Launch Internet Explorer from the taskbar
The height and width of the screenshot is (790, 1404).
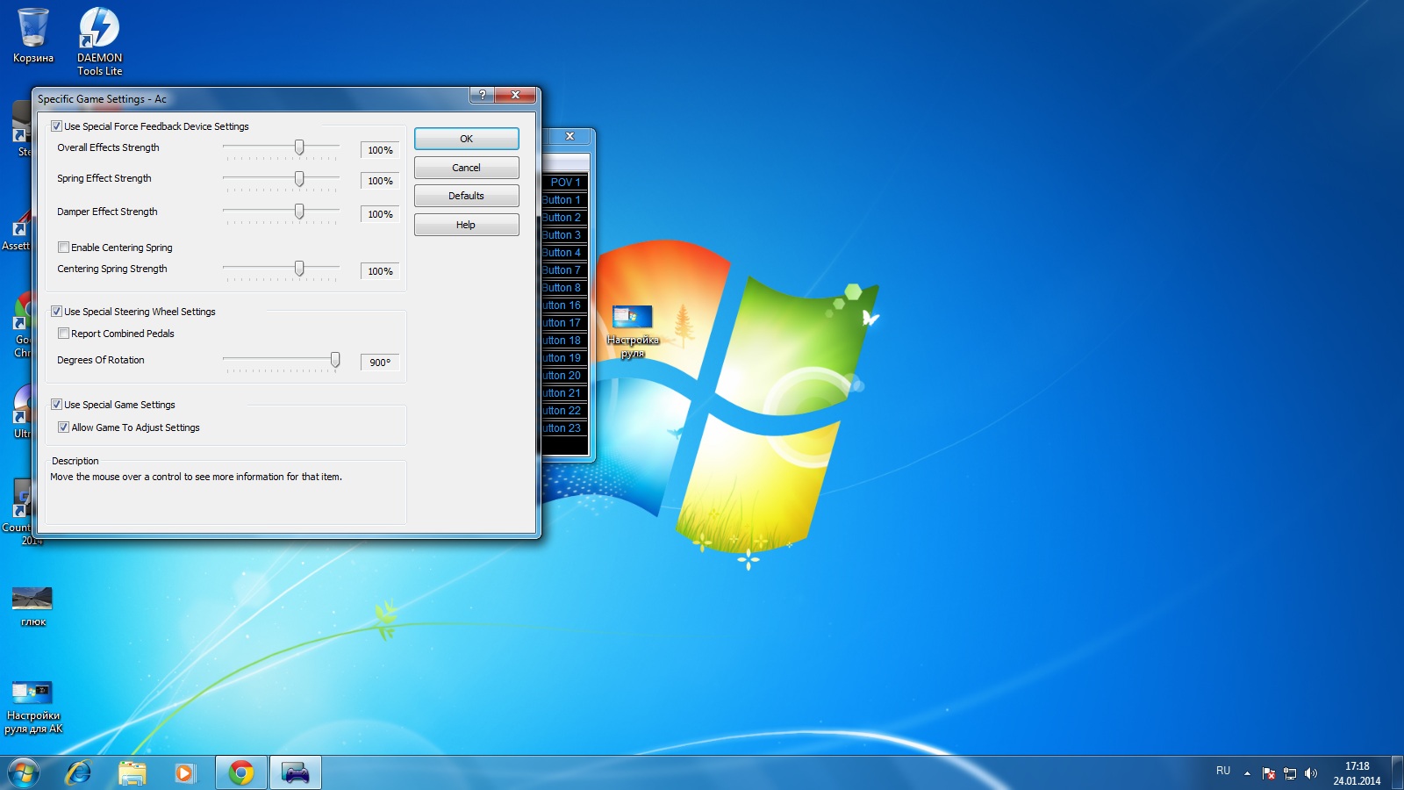(x=79, y=772)
